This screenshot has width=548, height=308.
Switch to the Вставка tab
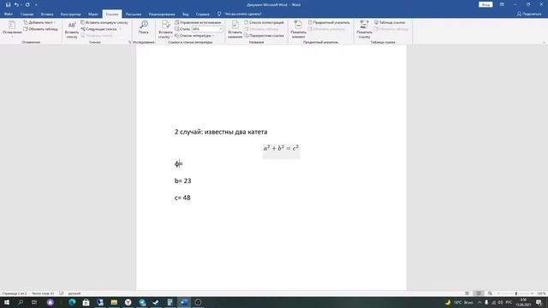(47, 15)
